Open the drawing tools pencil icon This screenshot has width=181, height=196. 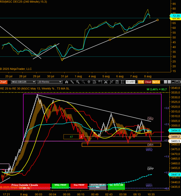(x=72, y=82)
